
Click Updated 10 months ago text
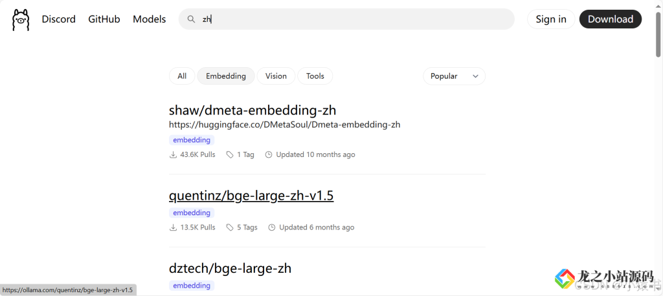pos(315,154)
